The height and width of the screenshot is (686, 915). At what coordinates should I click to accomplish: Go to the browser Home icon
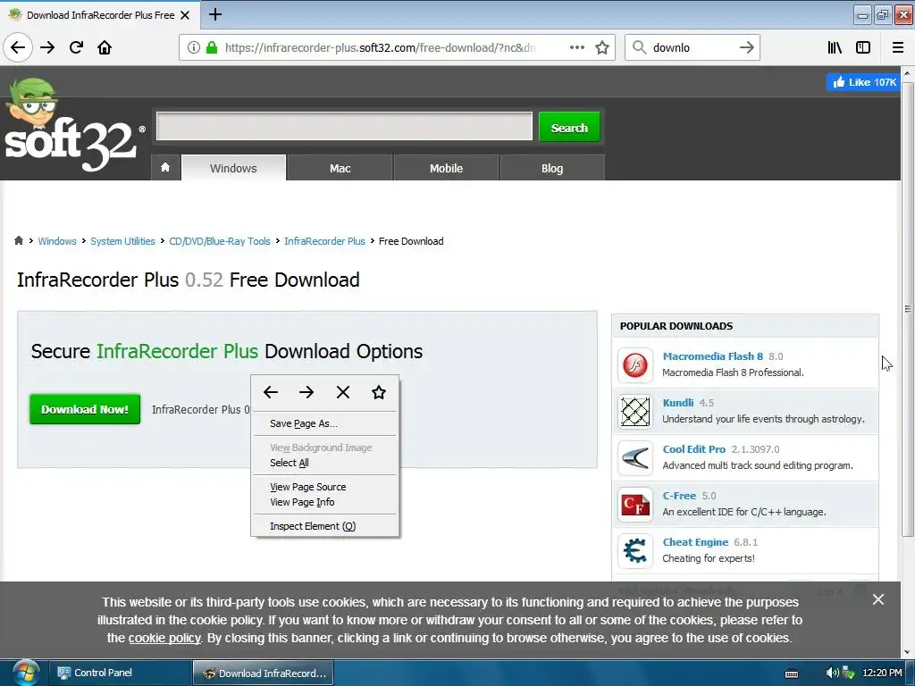click(105, 47)
